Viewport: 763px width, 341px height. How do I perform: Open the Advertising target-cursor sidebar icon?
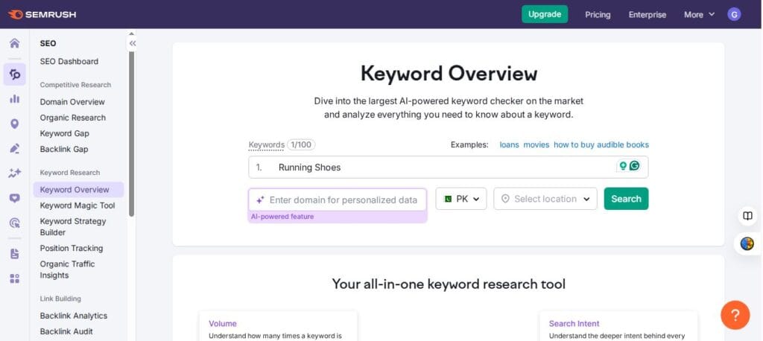(15, 223)
